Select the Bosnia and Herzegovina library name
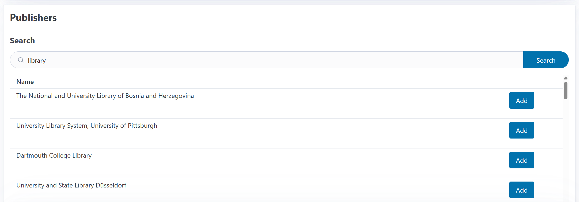The height and width of the screenshot is (202, 579). tap(105, 96)
